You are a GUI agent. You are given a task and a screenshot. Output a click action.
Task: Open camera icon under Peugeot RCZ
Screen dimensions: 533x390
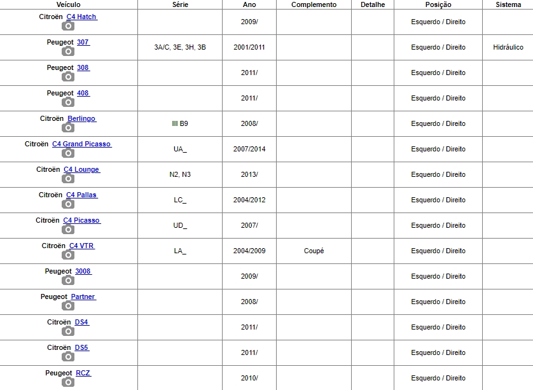pos(68,382)
